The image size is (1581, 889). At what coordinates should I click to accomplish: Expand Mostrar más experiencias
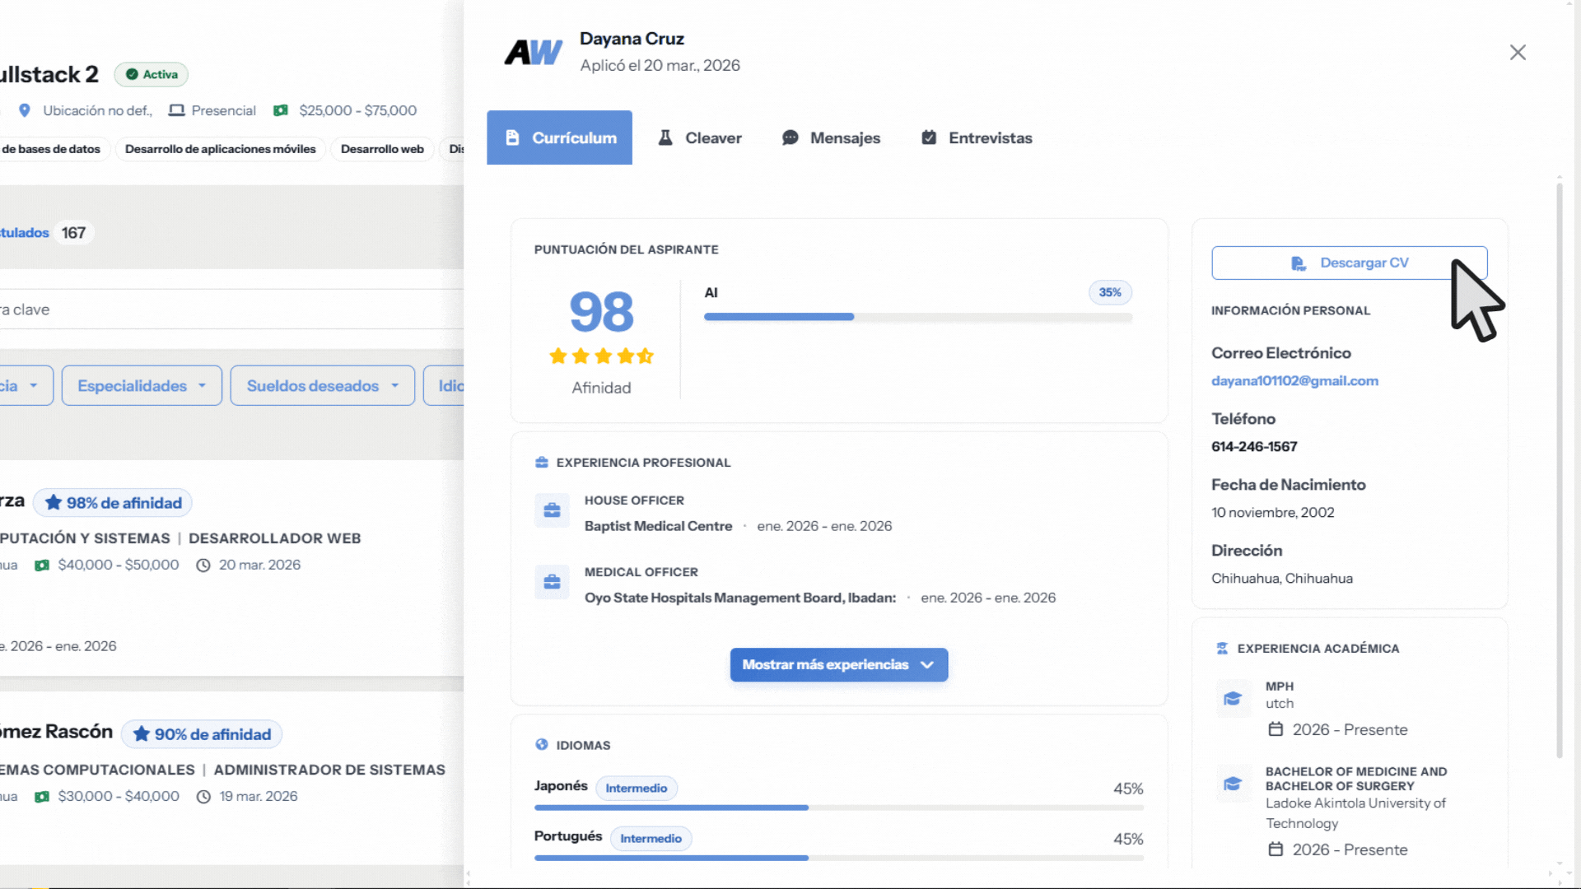[x=838, y=665]
